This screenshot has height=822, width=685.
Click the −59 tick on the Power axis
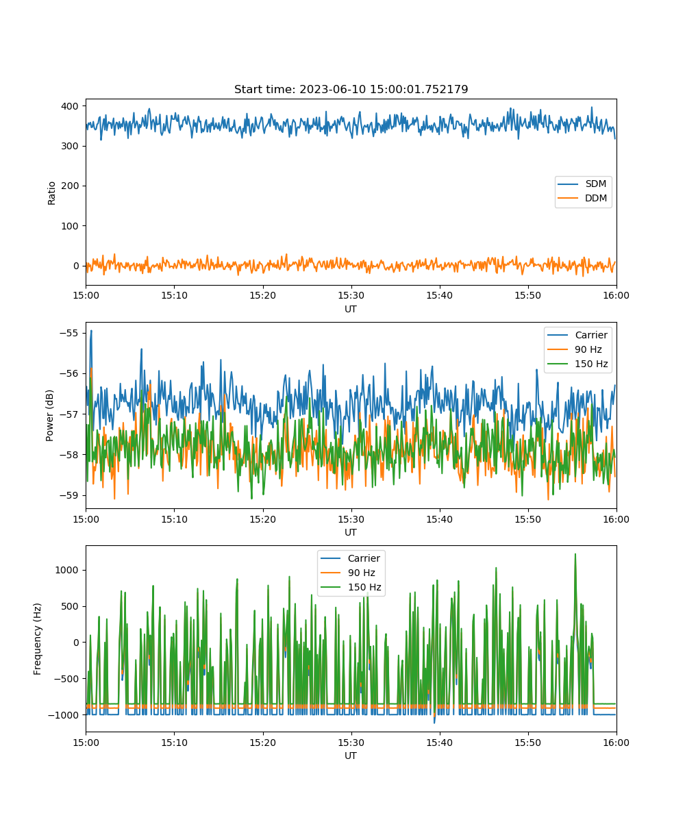[x=69, y=495]
